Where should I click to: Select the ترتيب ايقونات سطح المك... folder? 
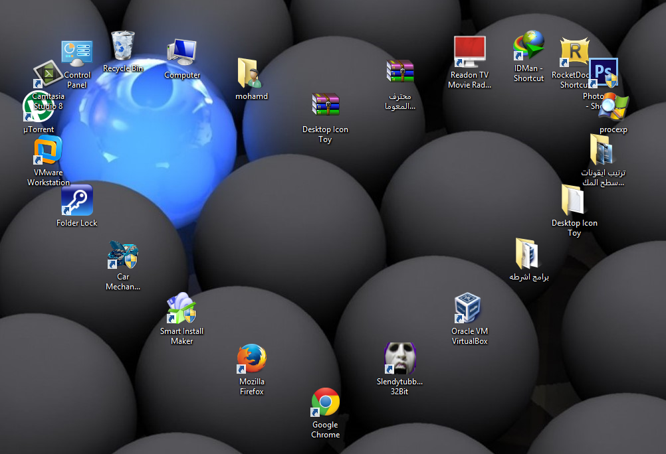tap(602, 149)
